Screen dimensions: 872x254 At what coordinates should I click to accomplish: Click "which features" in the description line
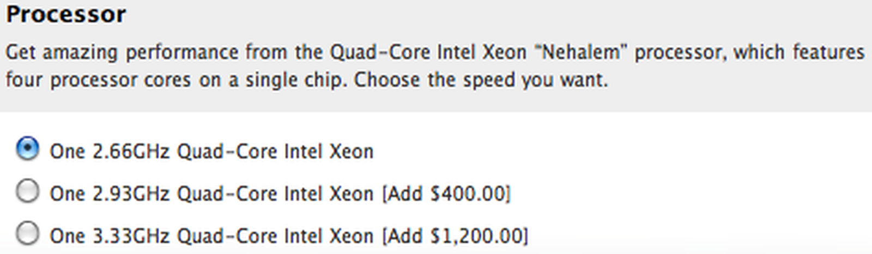point(798,52)
